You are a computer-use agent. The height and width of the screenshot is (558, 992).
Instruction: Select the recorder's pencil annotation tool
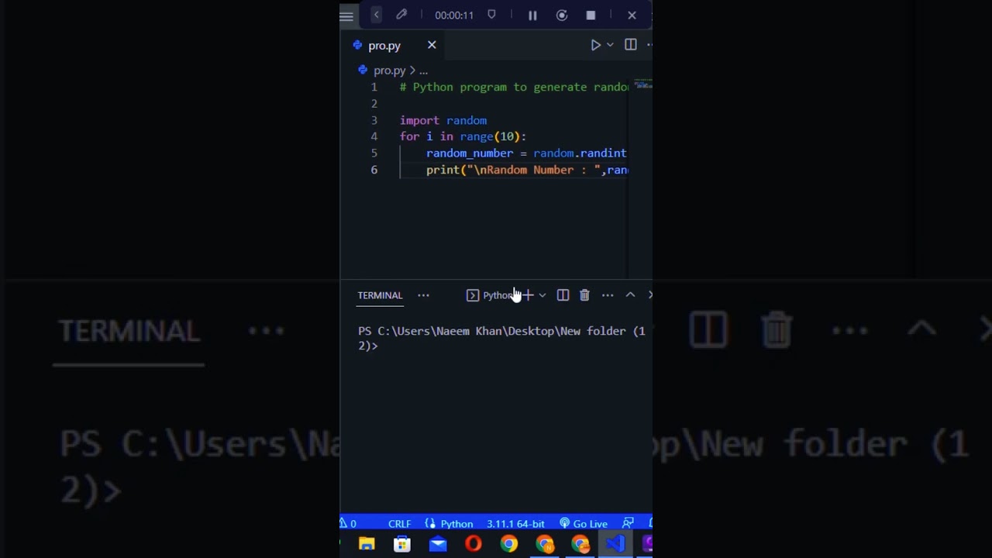pos(401,15)
